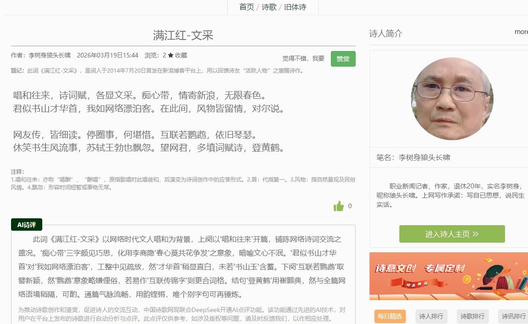Expand poet intro with the more link
Viewport: 528px width, 324px height.
tap(521, 32)
